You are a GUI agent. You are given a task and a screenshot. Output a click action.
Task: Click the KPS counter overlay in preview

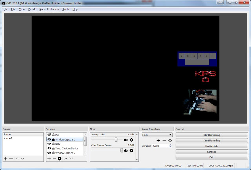point(206,77)
